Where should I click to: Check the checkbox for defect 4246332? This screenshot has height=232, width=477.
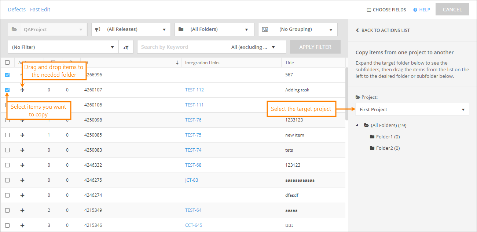pyautogui.click(x=7, y=165)
